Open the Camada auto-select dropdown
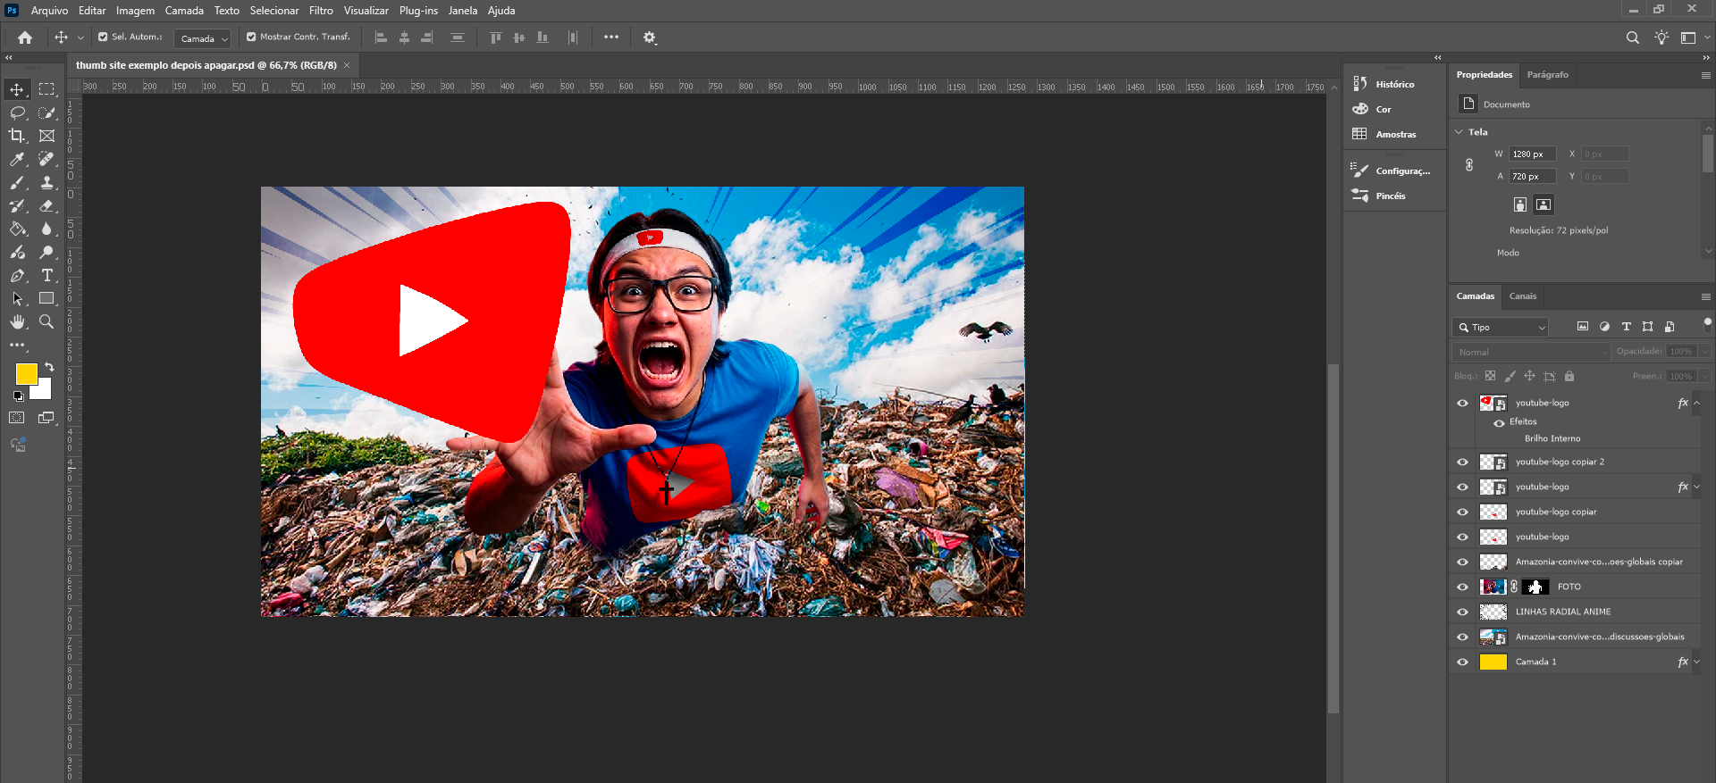 (202, 38)
